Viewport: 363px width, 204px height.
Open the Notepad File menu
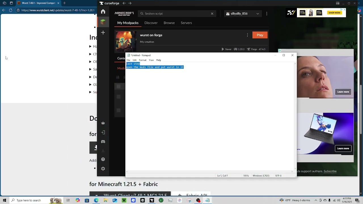pos(128,60)
